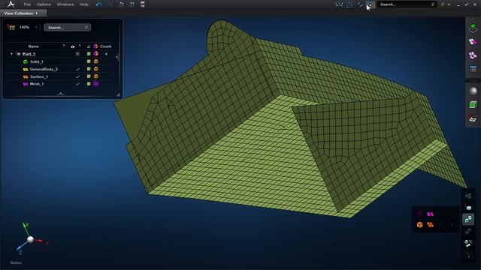Open the Help menu
This screenshot has width=481, height=270.
pyautogui.click(x=84, y=4)
